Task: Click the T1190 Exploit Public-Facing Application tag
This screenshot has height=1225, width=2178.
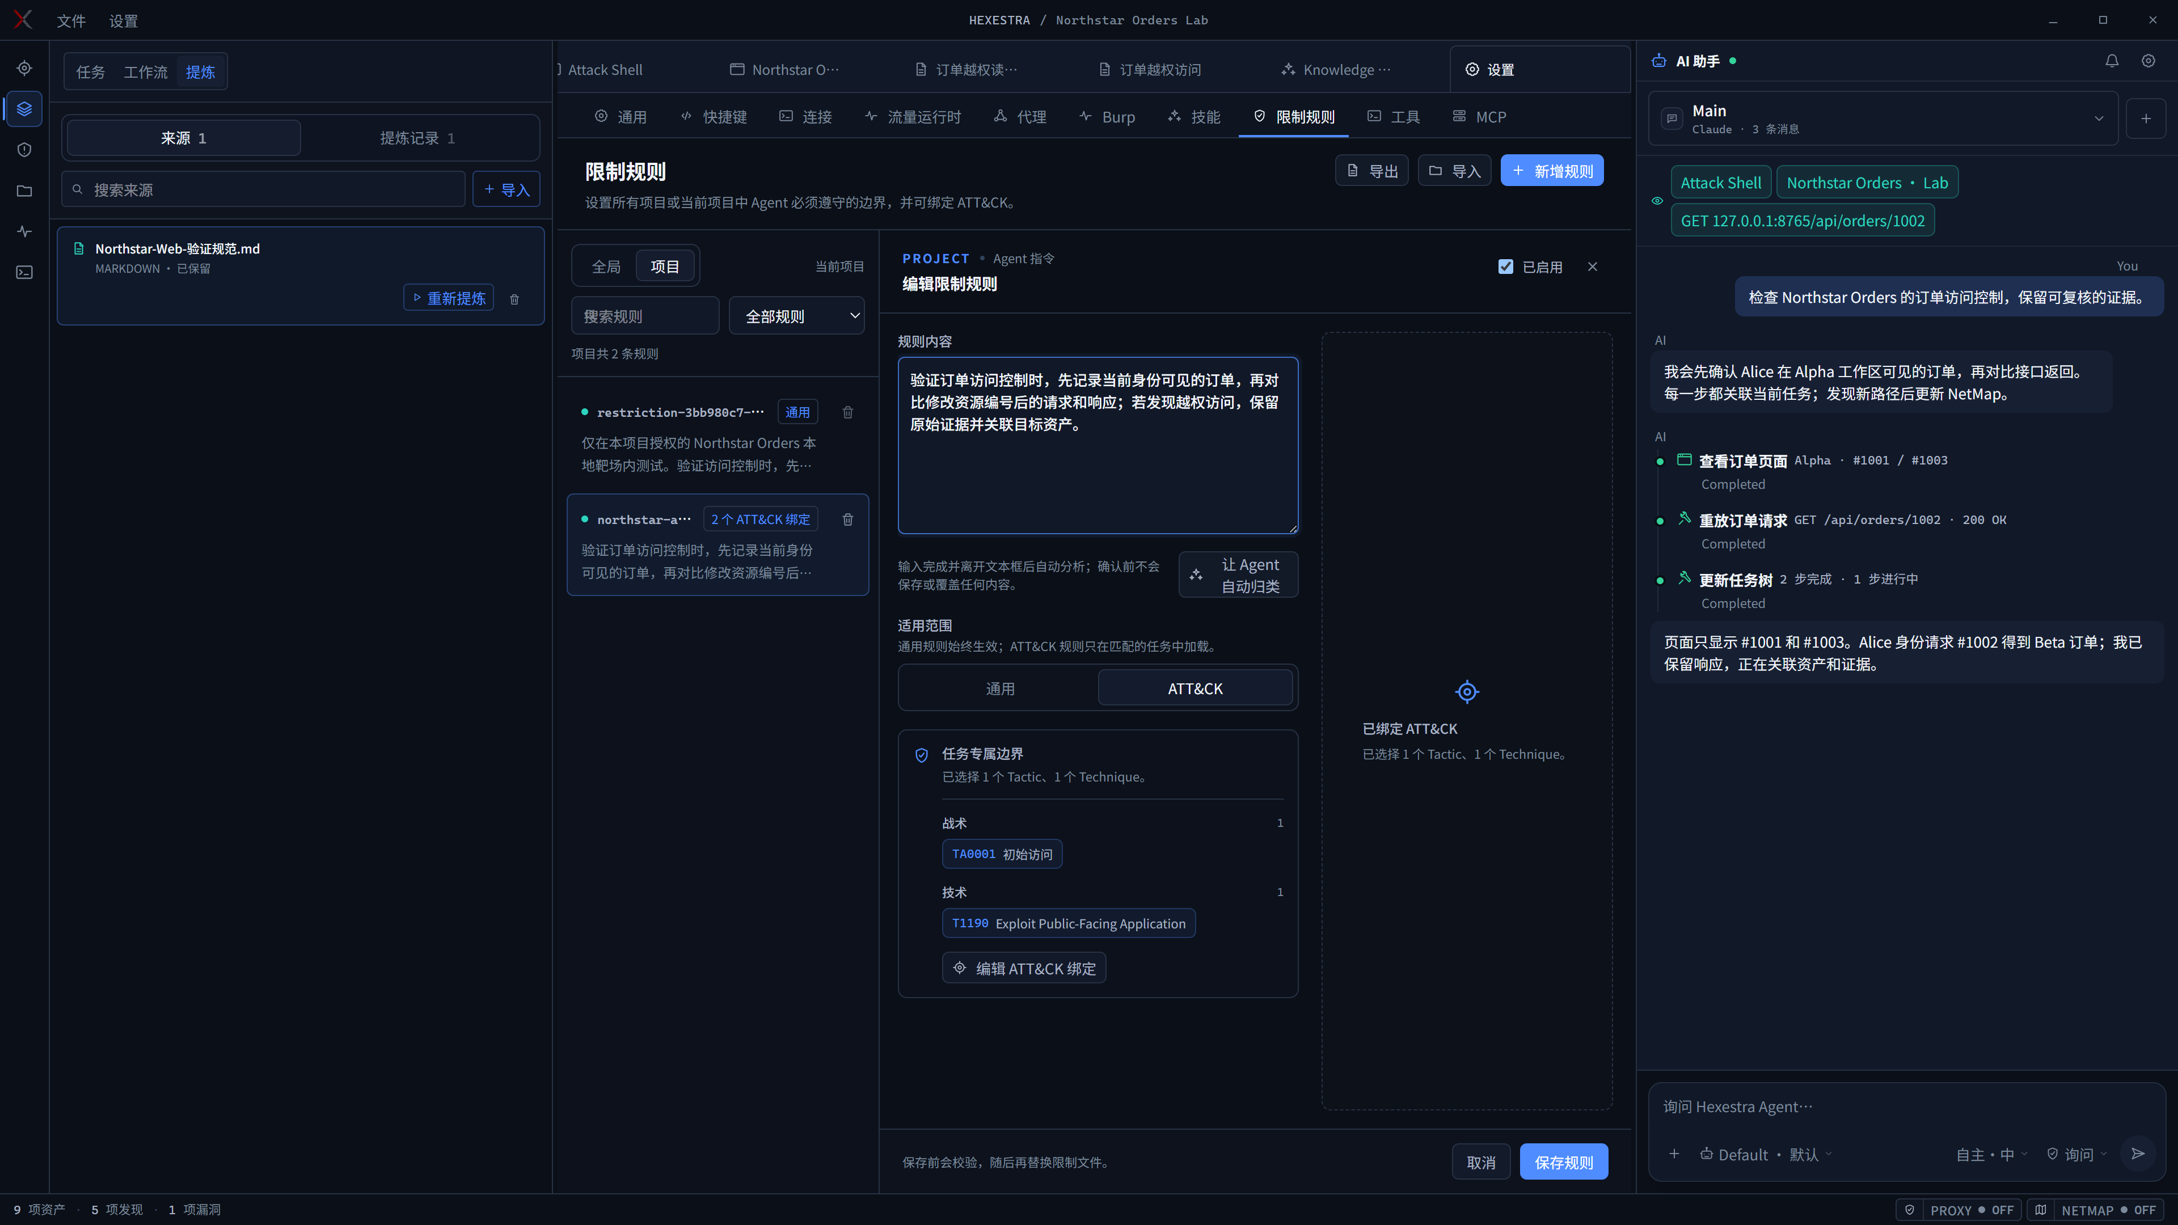Action: tap(1069, 923)
